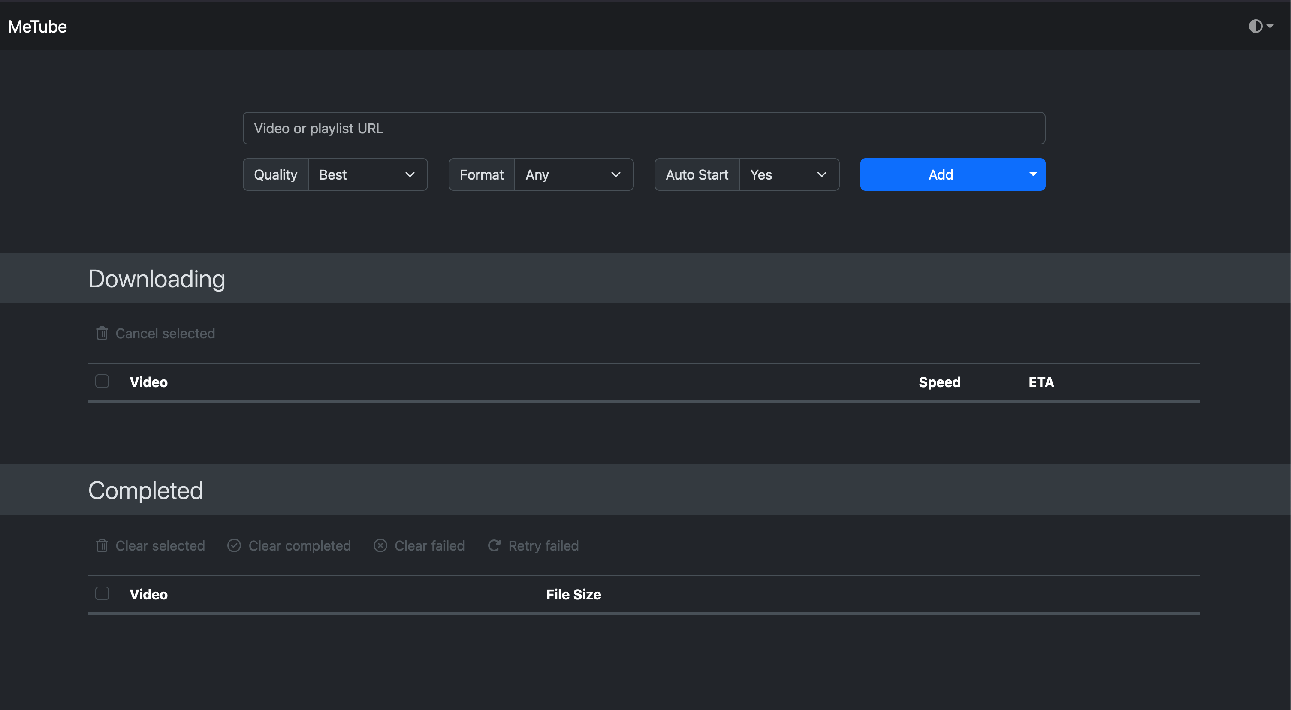Click the X icon for Clear failed
1291x710 pixels.
pyautogui.click(x=380, y=546)
